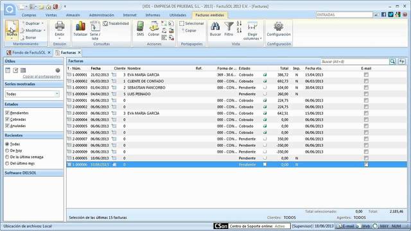Screen dimensions: 411x231
Task: Select the De hoy radio button
Action: pos(7,151)
